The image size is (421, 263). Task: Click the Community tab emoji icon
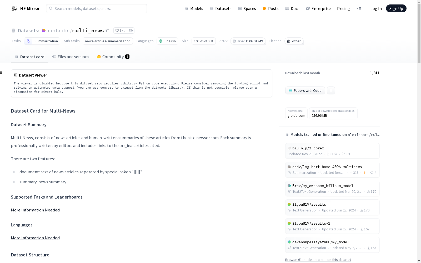click(99, 57)
